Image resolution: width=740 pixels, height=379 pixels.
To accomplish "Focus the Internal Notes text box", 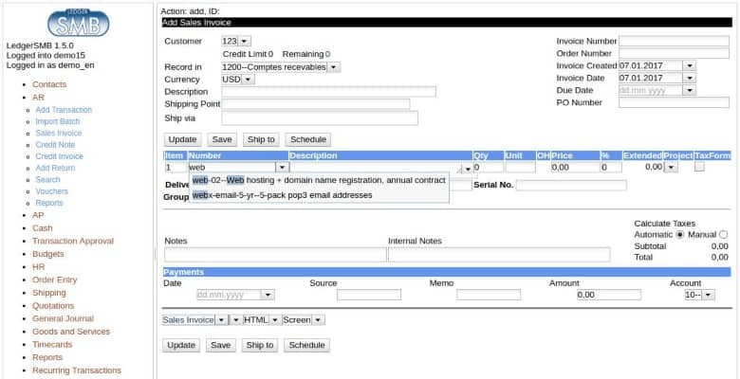I will coord(499,255).
